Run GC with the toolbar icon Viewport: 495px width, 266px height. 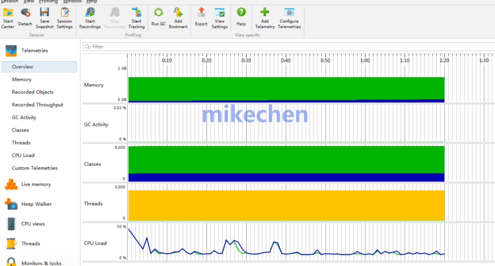point(159,13)
